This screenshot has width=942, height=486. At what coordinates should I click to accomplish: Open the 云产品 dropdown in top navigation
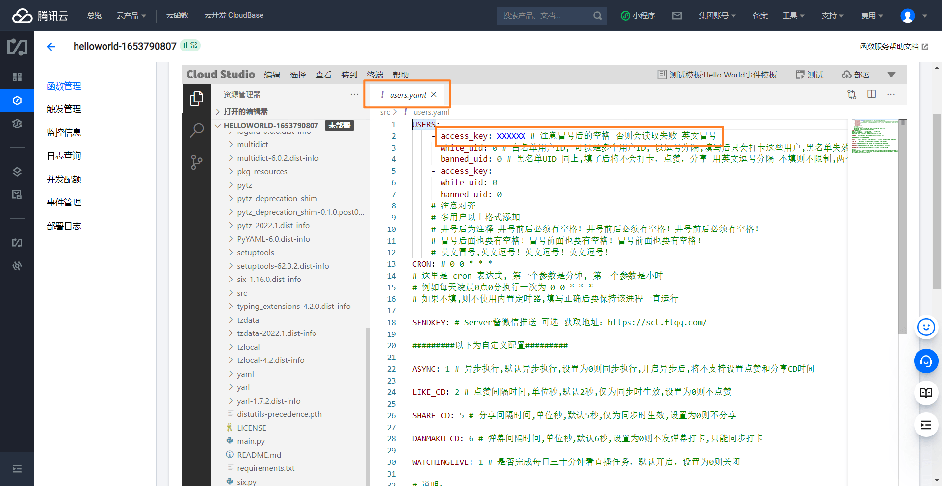131,16
